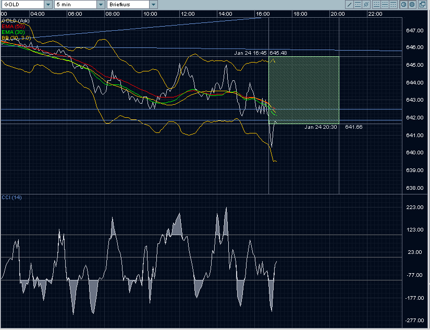This screenshot has height=330, width=430.
Task: Click the green hatched rectangle on chart
Action: (x=304, y=90)
